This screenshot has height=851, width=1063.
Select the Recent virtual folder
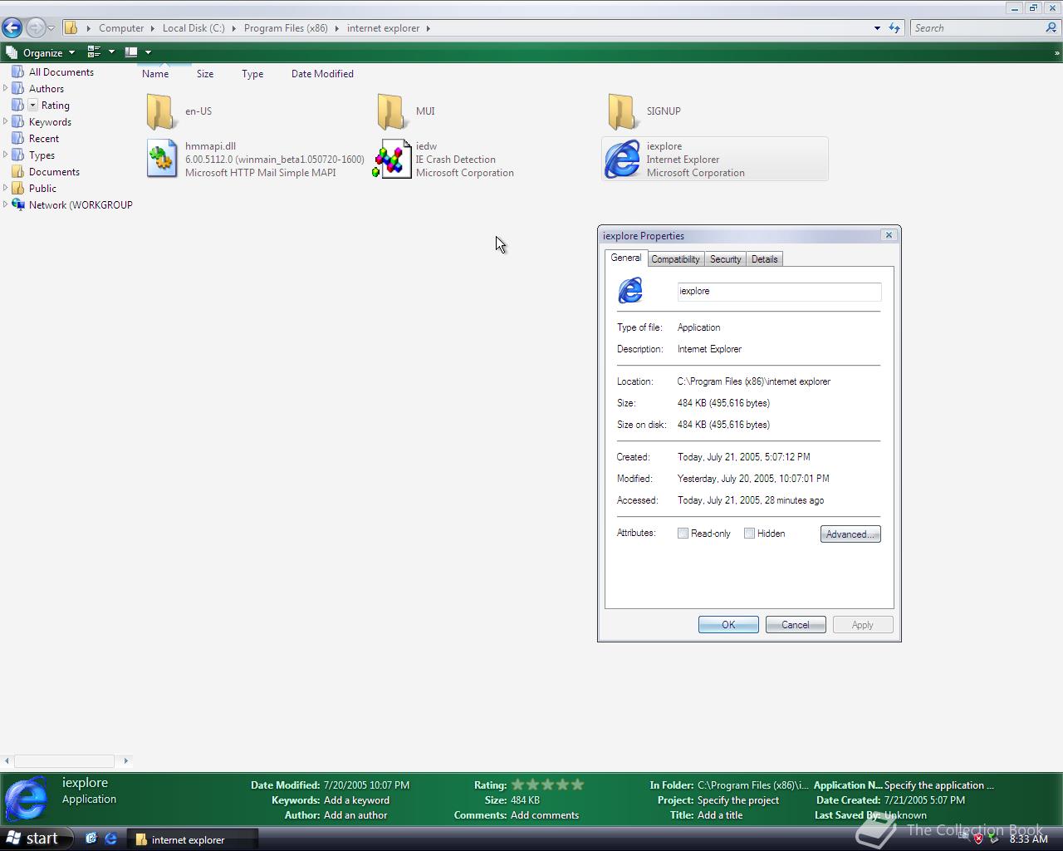tap(43, 139)
